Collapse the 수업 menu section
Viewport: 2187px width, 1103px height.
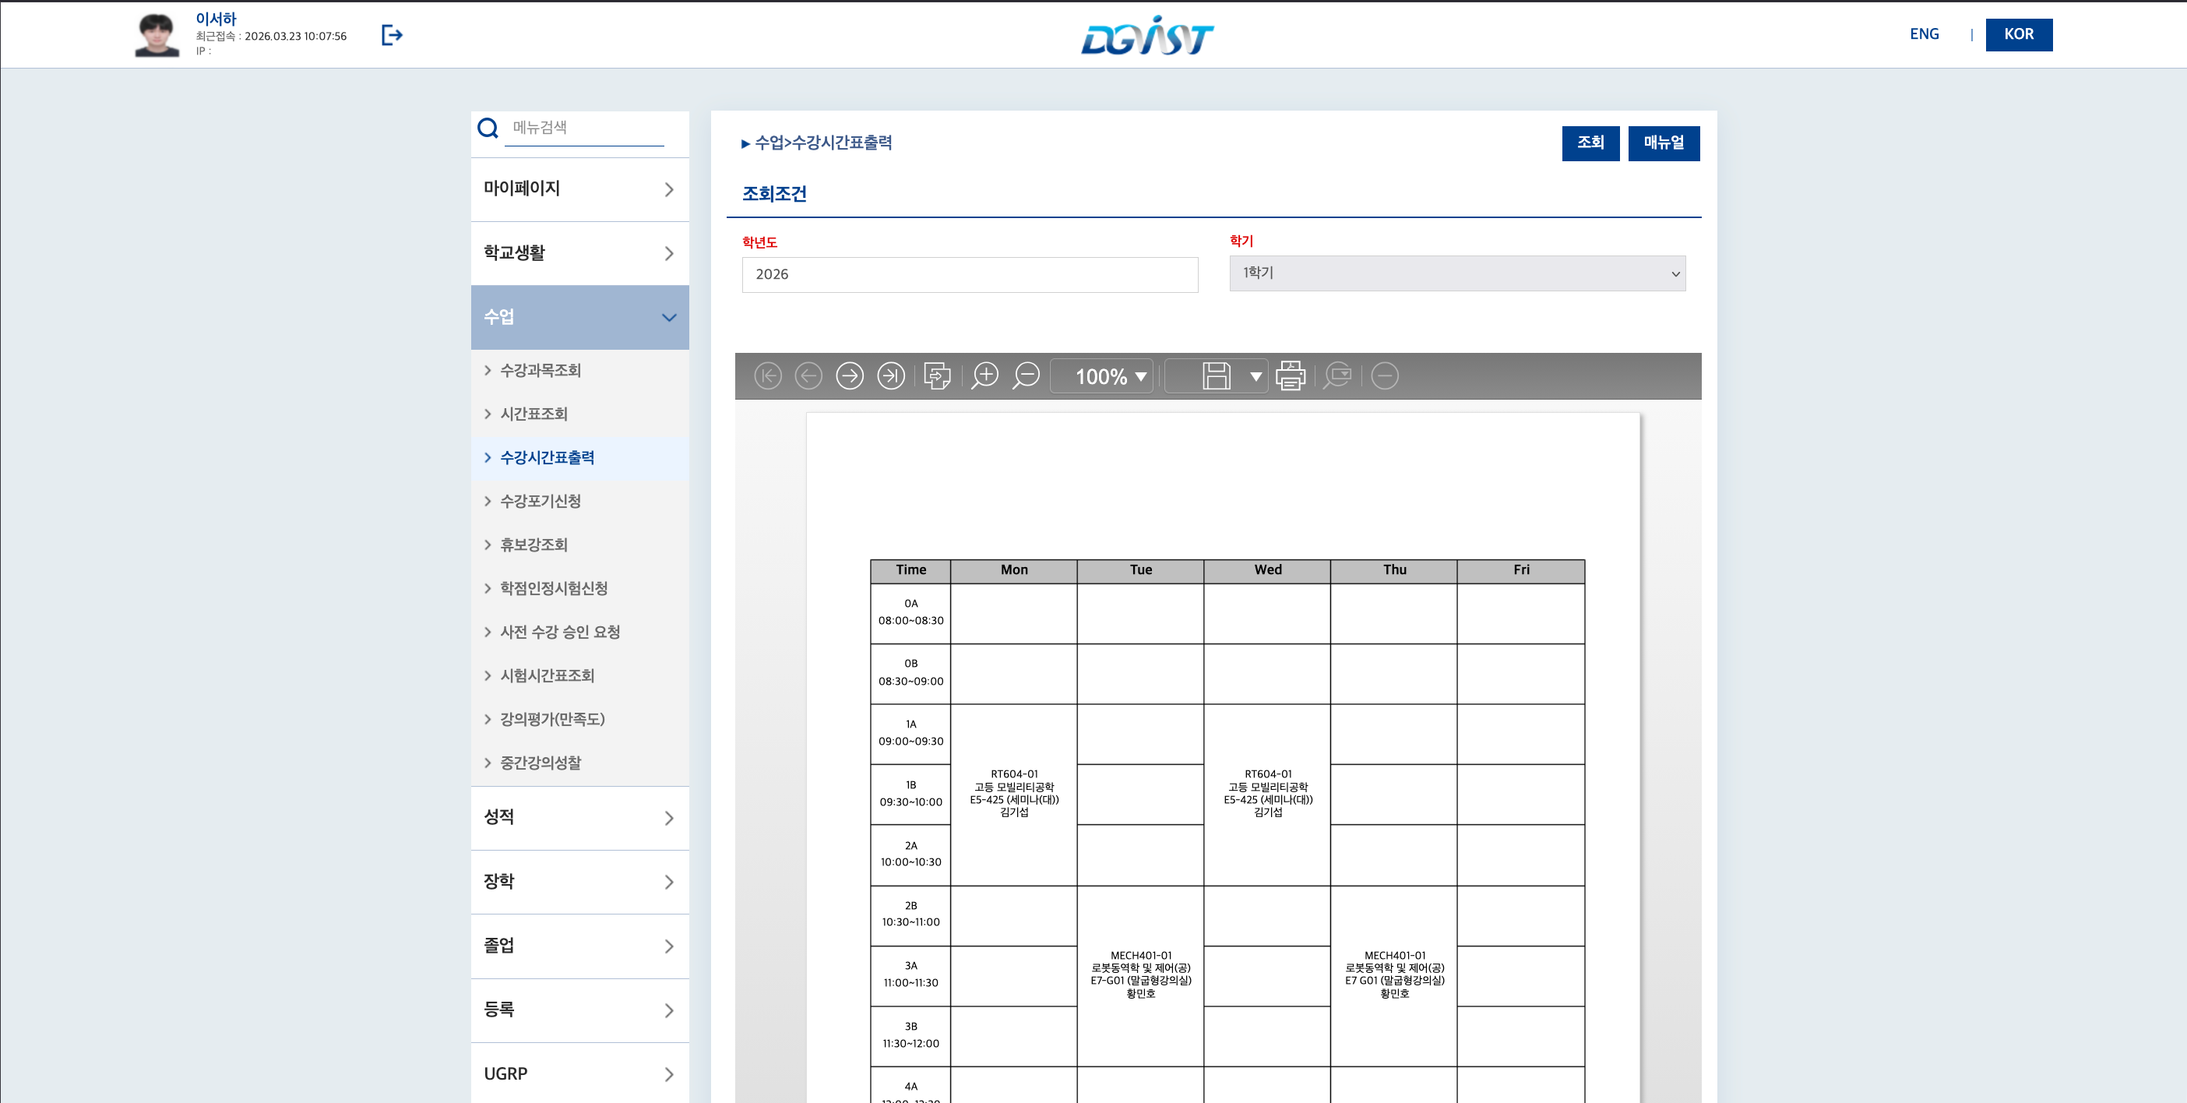pyautogui.click(x=580, y=318)
